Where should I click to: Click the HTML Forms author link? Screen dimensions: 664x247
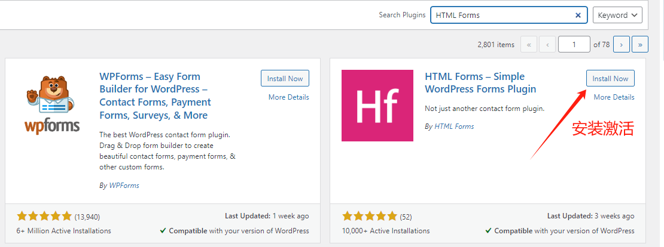(453, 126)
